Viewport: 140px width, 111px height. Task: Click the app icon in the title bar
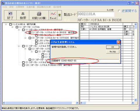coord(3,3)
